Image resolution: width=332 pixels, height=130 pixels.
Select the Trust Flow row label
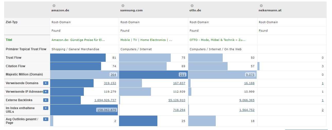[14, 58]
